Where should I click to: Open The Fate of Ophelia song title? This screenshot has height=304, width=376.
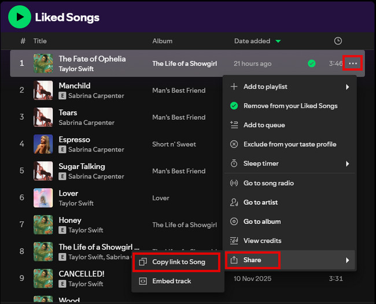(x=93, y=59)
